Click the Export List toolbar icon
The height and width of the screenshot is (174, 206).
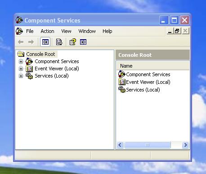point(59,42)
